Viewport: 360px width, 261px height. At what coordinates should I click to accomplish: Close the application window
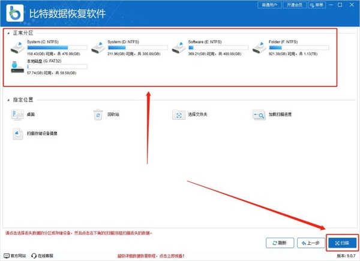[352, 5]
